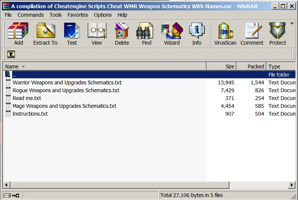Expand the toolbar overflow chevron
The height and width of the screenshot is (200, 298).
(x=292, y=23)
